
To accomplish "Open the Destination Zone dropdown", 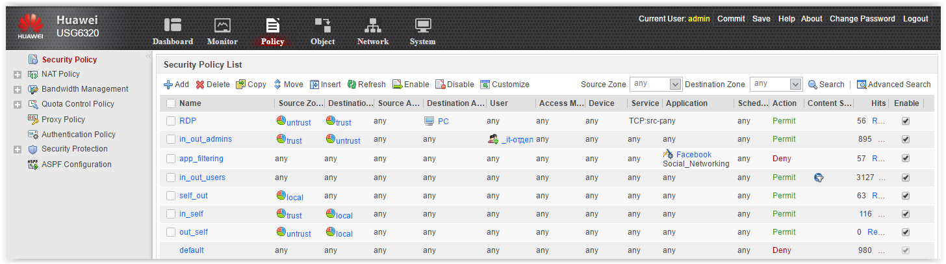I will click(796, 85).
